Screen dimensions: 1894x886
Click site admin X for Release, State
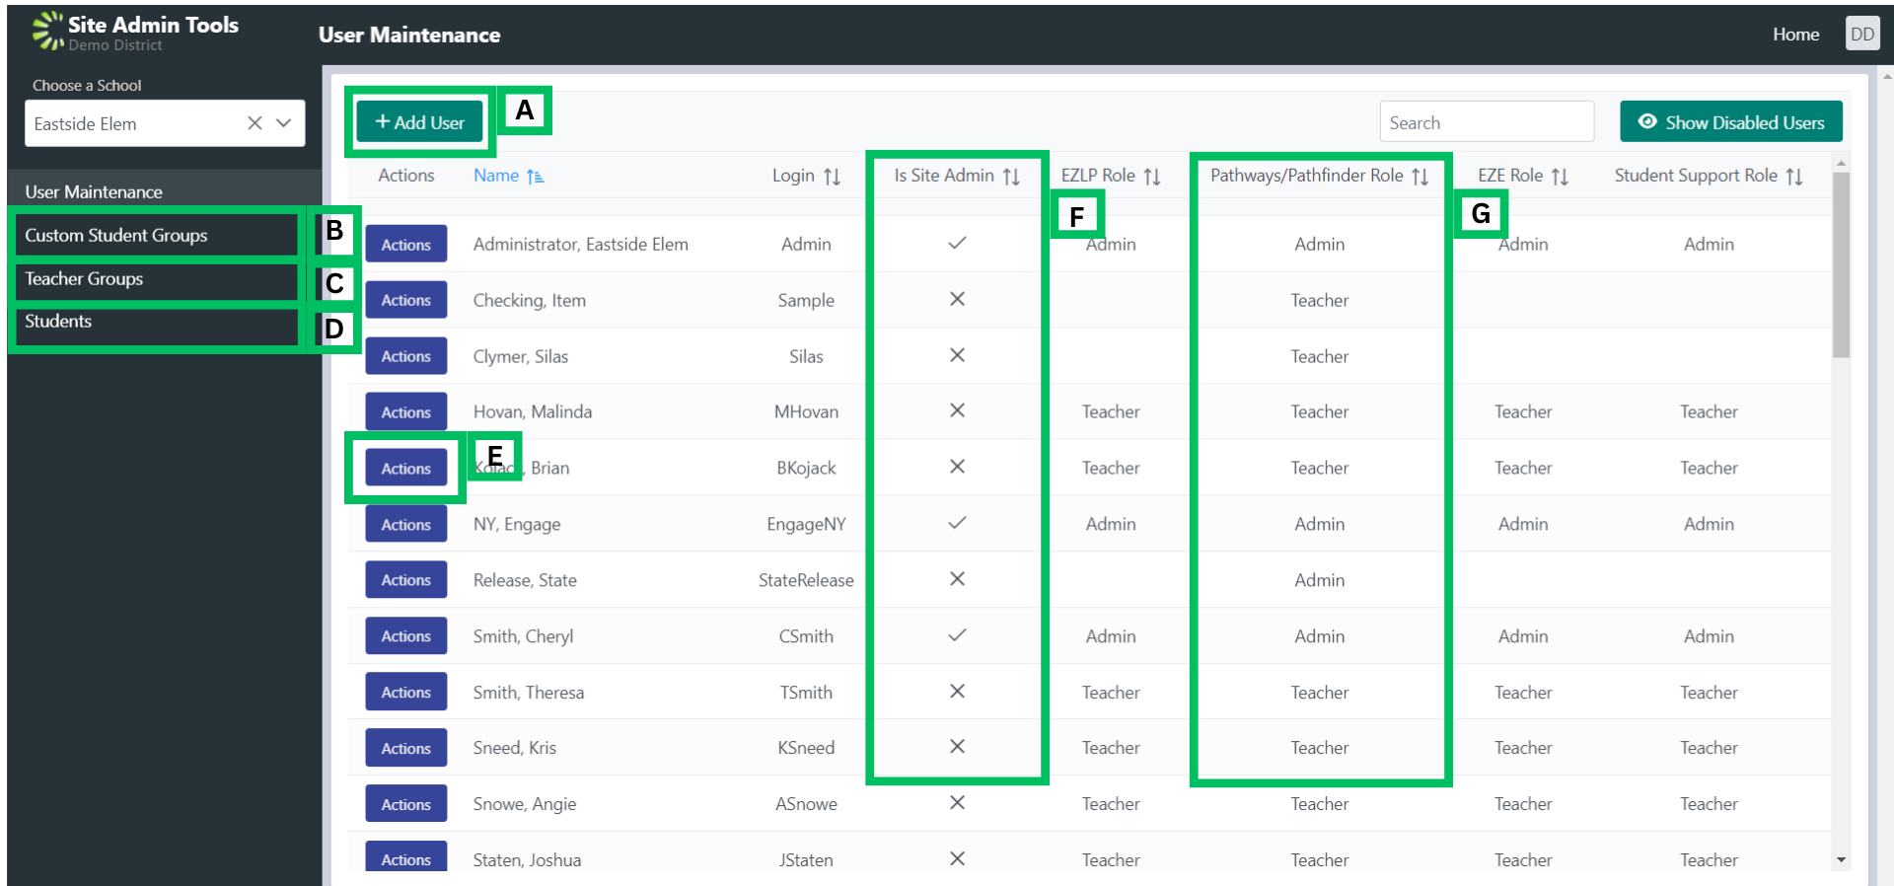[957, 579]
